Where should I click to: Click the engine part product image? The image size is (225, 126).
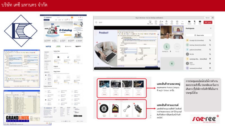point(138,109)
